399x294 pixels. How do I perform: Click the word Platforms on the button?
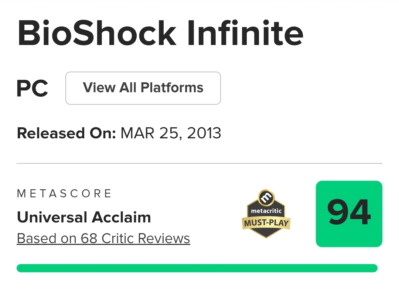tap(172, 88)
